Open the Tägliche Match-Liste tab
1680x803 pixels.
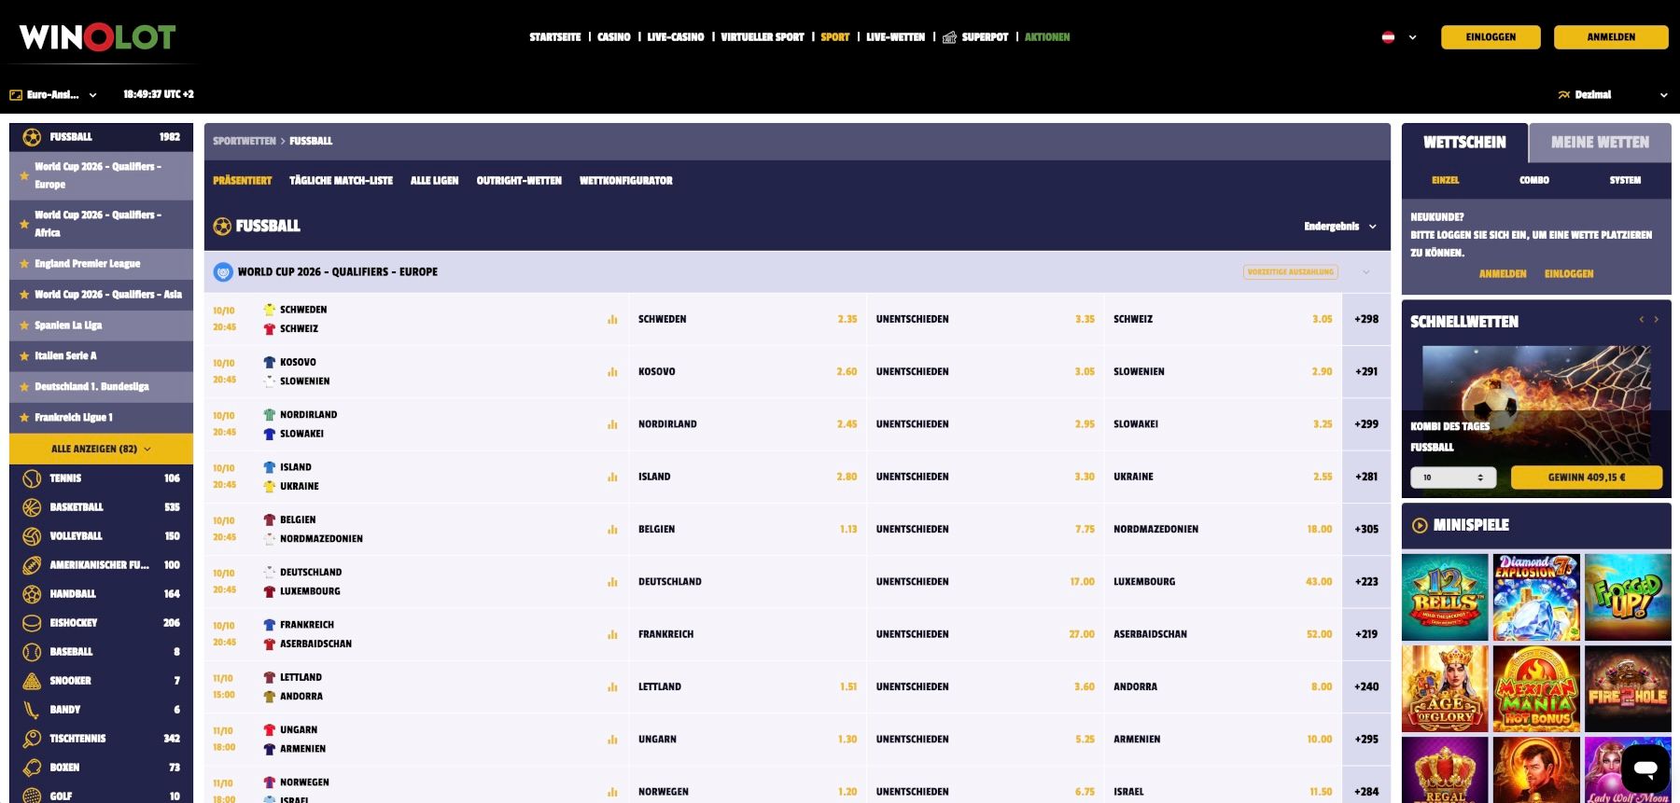point(341,181)
